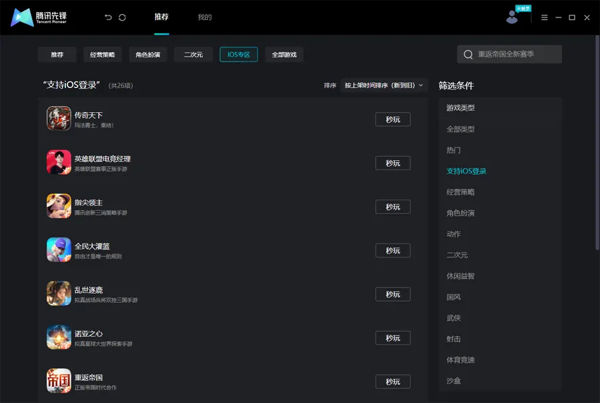Viewport: 600px width, 403px height.
Task: Click the back arrow icon in header
Action: pos(108,17)
